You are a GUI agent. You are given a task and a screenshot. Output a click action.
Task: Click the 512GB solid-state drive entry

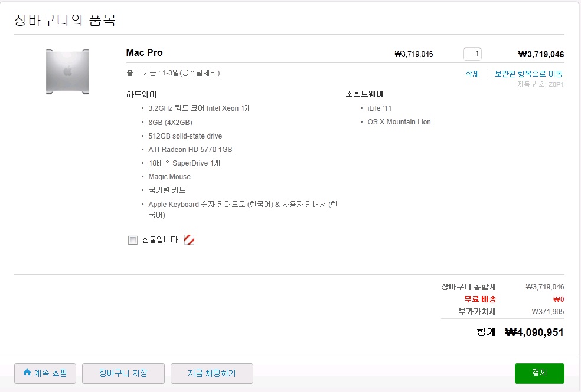(x=185, y=136)
